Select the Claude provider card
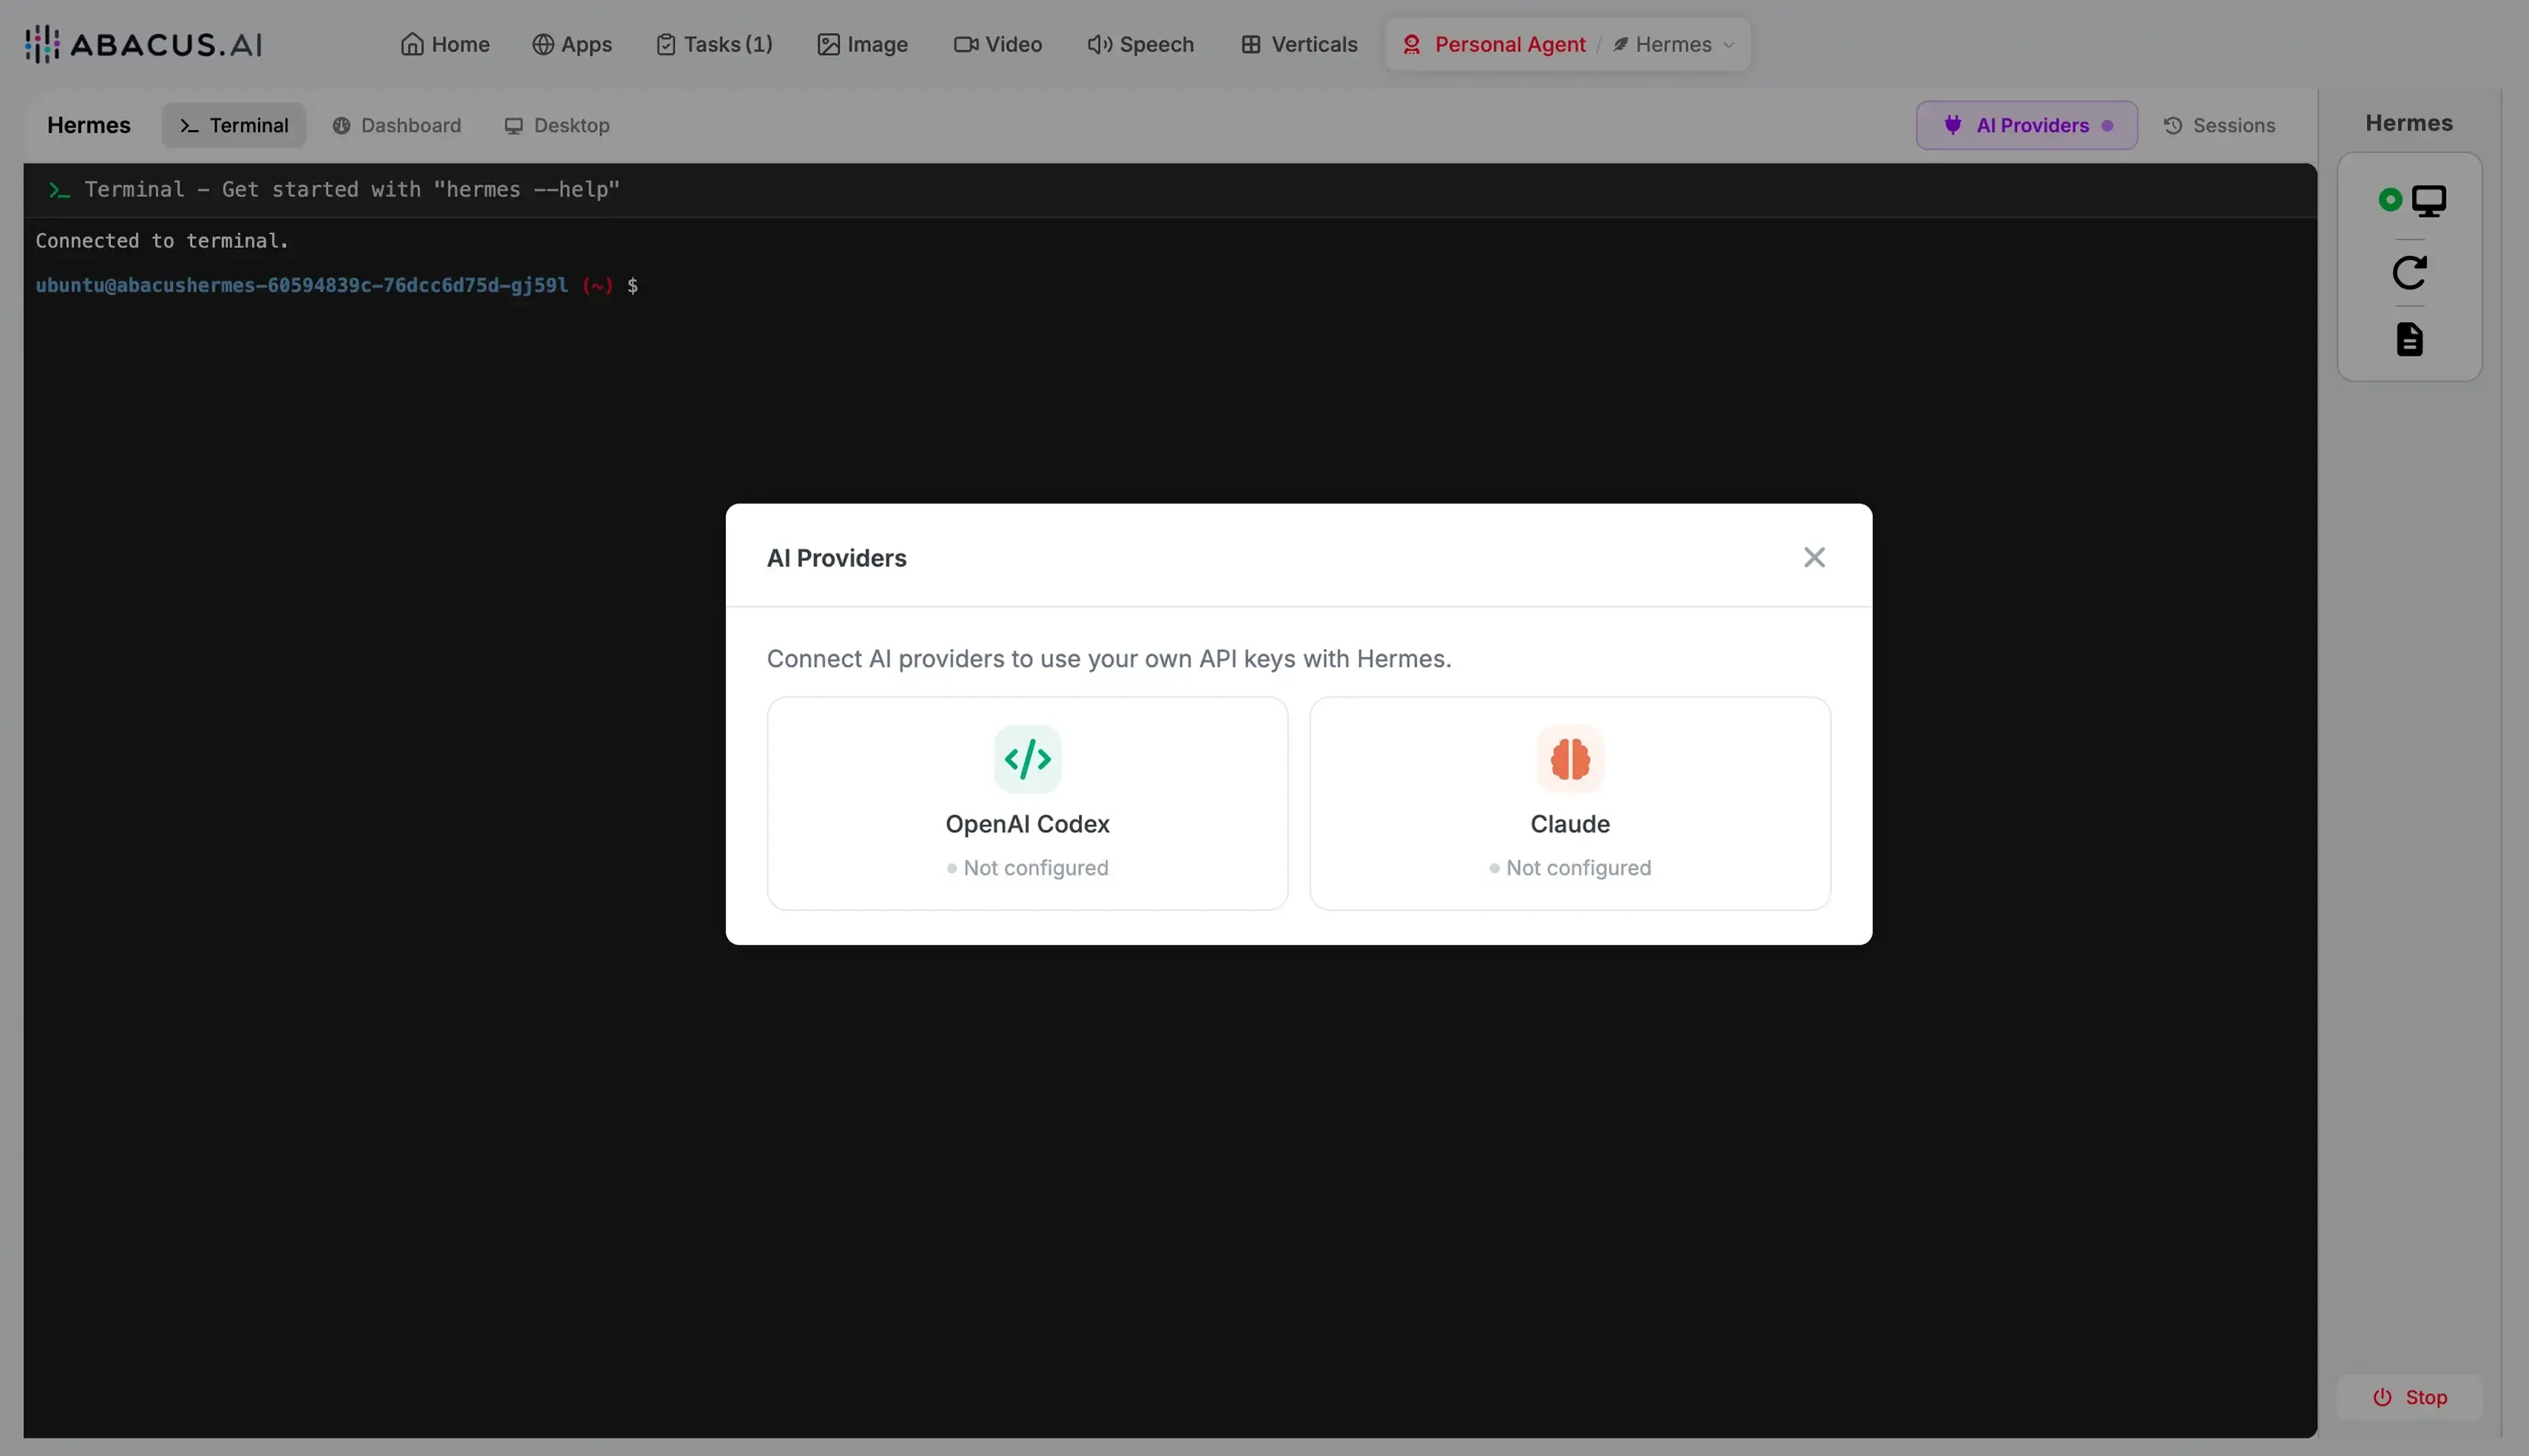Image resolution: width=2529 pixels, height=1456 pixels. [x=1569, y=803]
